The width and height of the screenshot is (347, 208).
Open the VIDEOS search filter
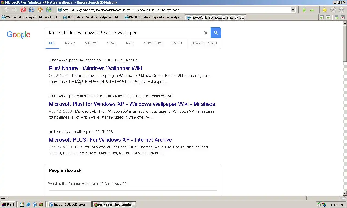(91, 43)
